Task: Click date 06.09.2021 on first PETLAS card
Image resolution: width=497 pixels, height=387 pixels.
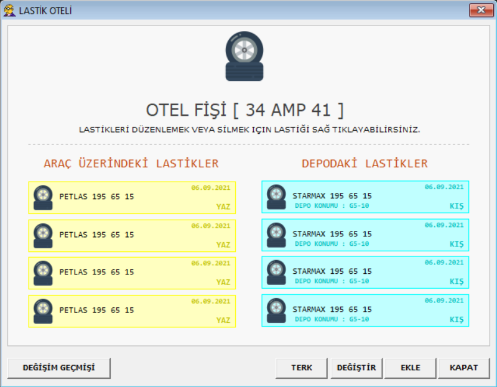Action: (x=211, y=188)
